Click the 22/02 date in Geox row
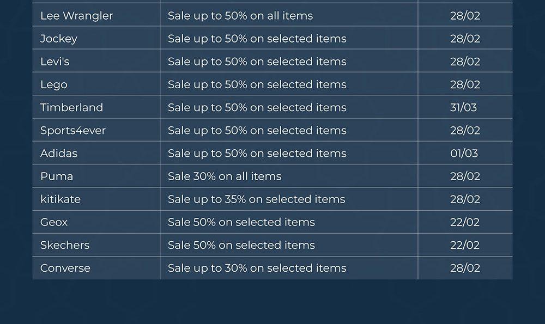545x324 pixels. pyautogui.click(x=465, y=222)
